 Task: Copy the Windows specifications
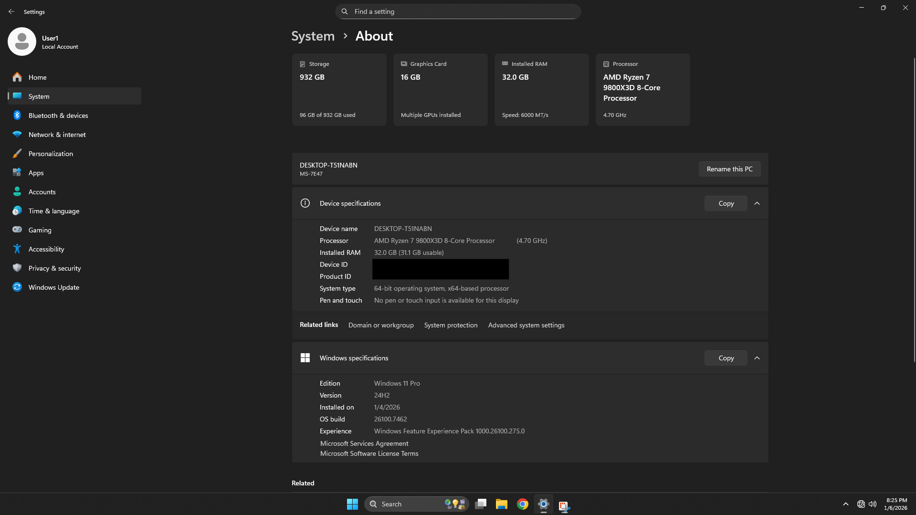[x=726, y=358]
